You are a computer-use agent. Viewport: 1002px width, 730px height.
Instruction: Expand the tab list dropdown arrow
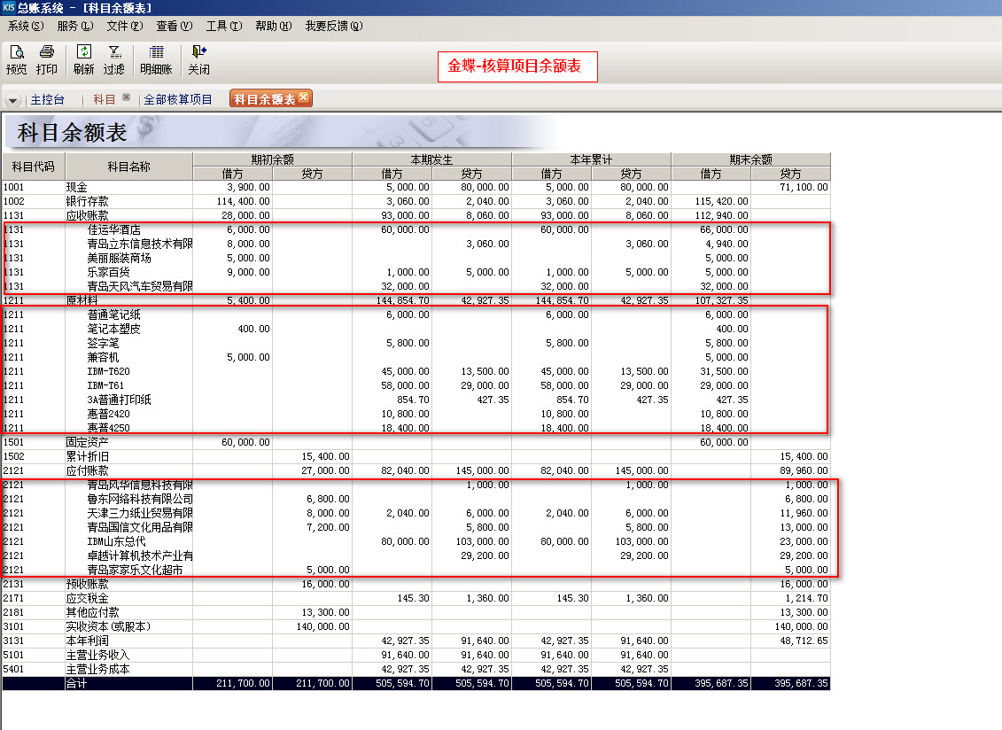[x=13, y=100]
